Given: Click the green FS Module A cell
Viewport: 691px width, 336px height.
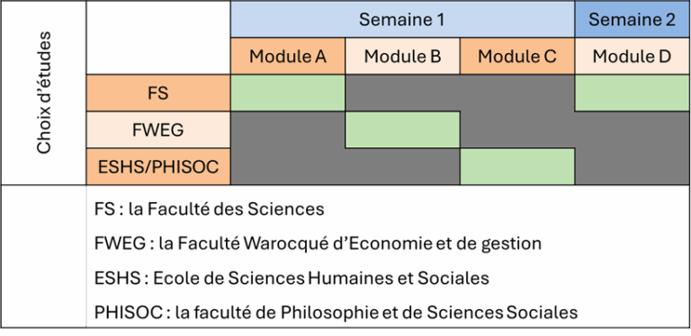Looking at the screenshot, I should tap(288, 93).
